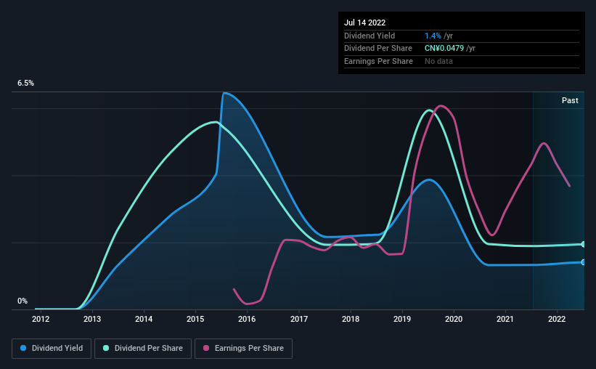Click the 2018 x-axis label
The image size is (596, 369).
[x=351, y=319]
